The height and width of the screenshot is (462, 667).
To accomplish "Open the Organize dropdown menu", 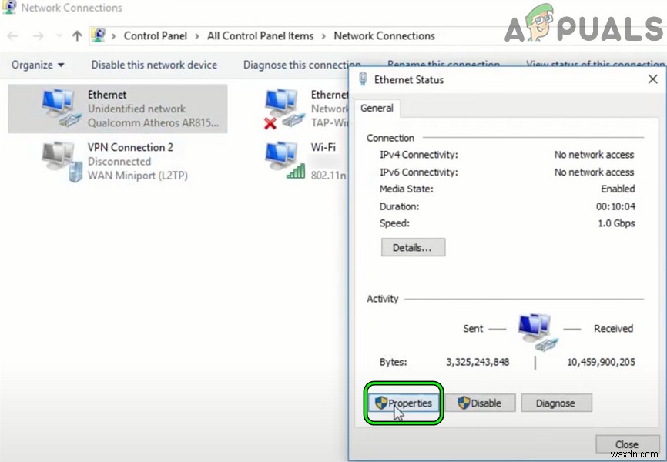I will [38, 65].
